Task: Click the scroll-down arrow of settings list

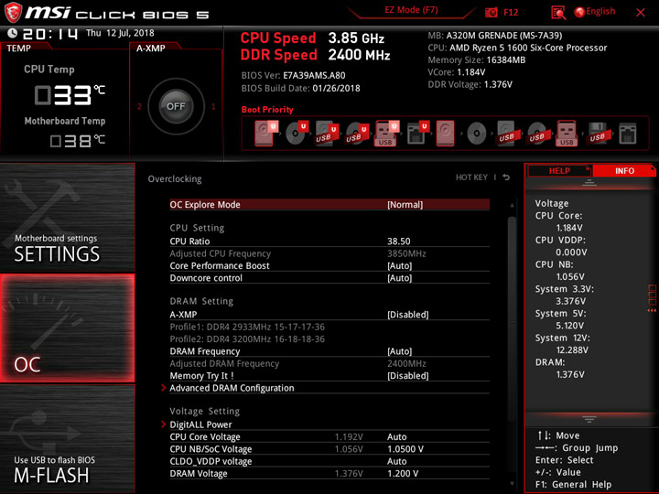Action: coord(512,484)
